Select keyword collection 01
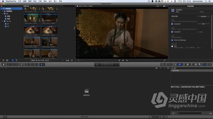 (8, 24)
